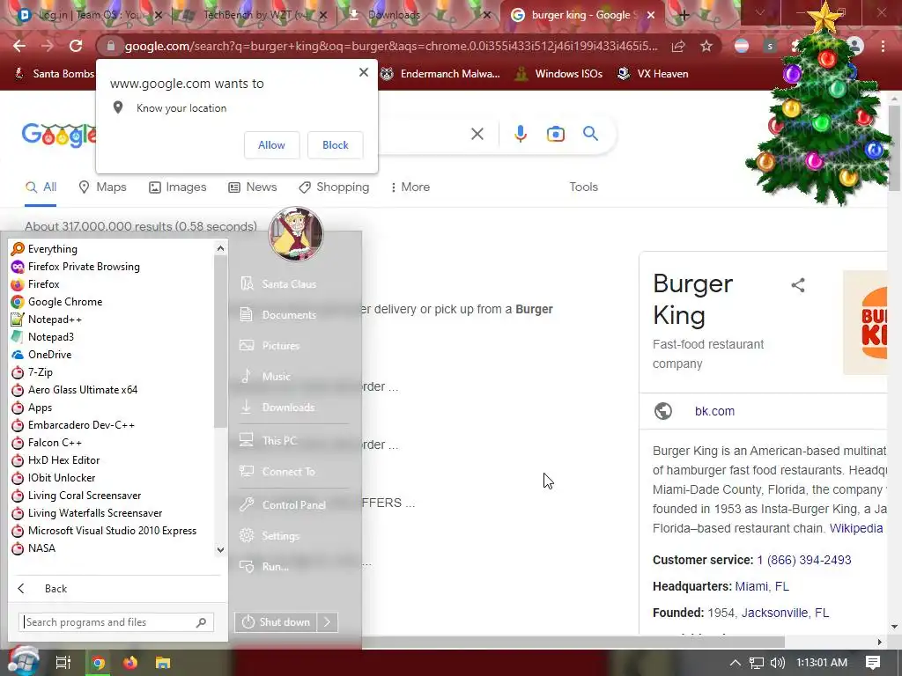Open File Explorer from the taskbar
Screen dimensions: 902x676
pos(163,663)
